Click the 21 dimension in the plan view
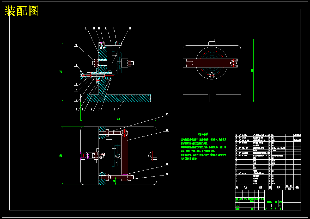 click(x=114, y=180)
